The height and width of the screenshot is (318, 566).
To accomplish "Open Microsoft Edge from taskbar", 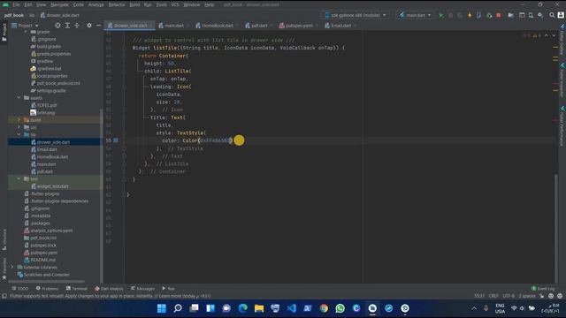I will pos(242,308).
